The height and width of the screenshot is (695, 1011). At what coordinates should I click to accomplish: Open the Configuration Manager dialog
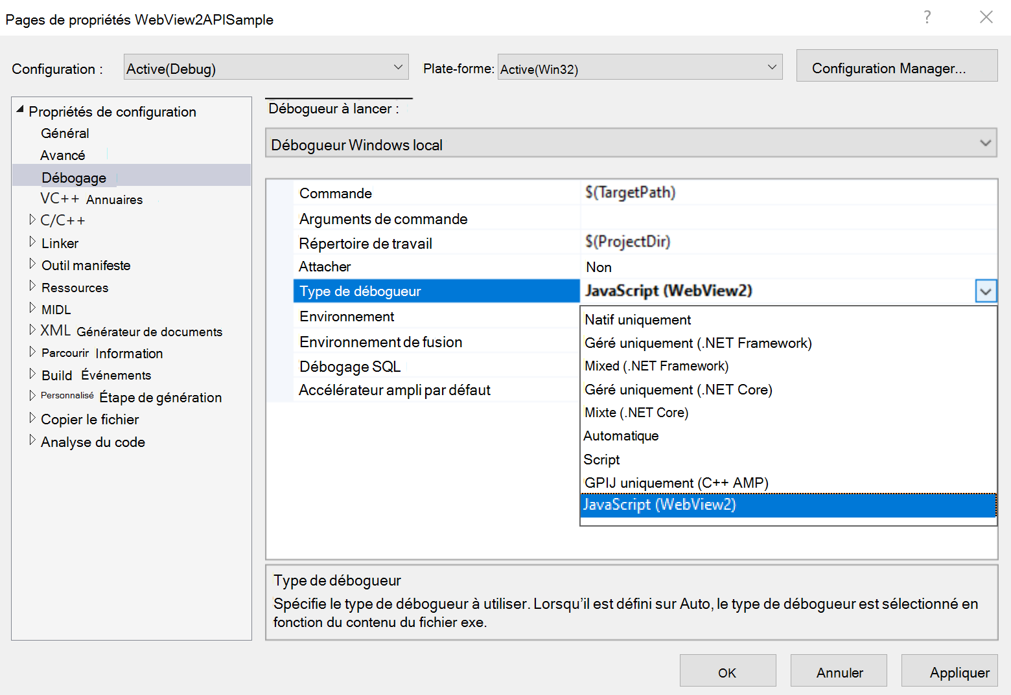(896, 66)
